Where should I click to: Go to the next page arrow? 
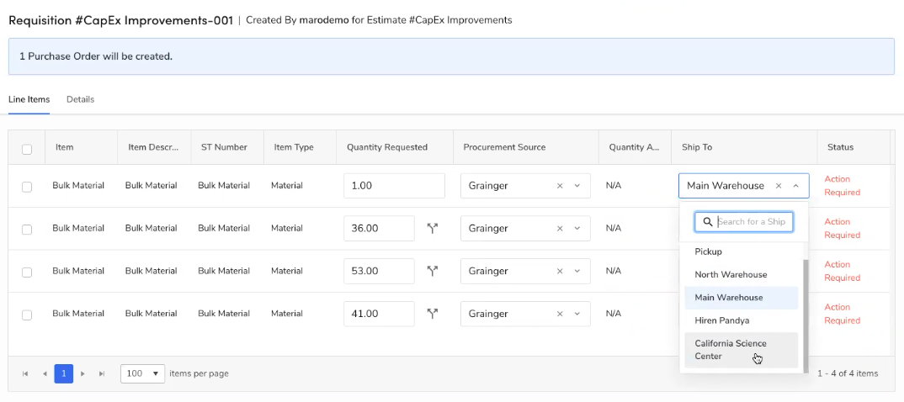click(82, 373)
